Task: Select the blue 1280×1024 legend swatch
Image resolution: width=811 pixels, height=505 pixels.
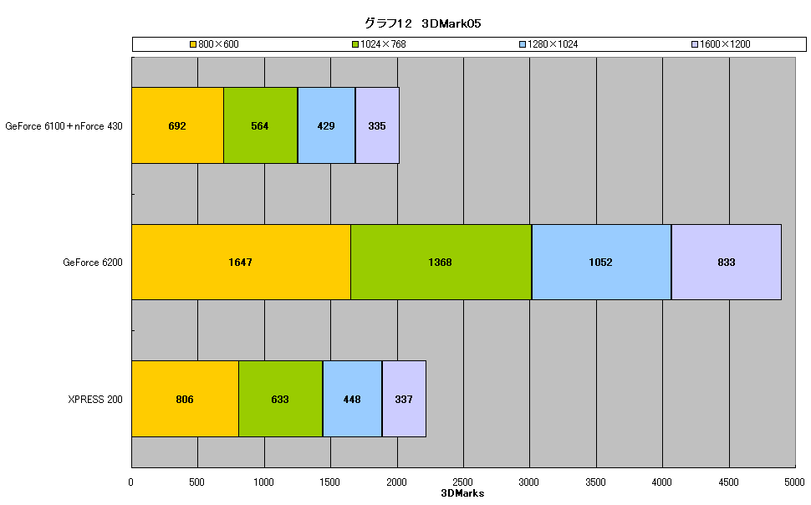Action: point(523,44)
